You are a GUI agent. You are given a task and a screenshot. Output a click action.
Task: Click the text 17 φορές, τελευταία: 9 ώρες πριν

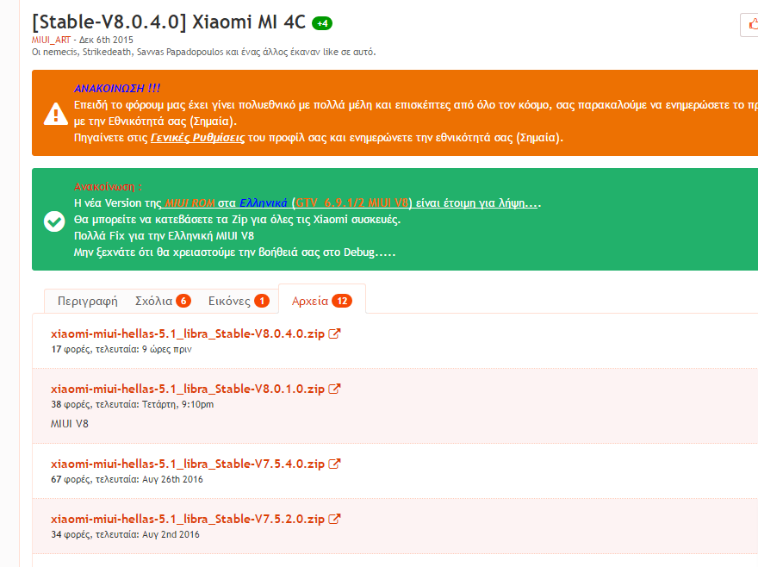121,349
